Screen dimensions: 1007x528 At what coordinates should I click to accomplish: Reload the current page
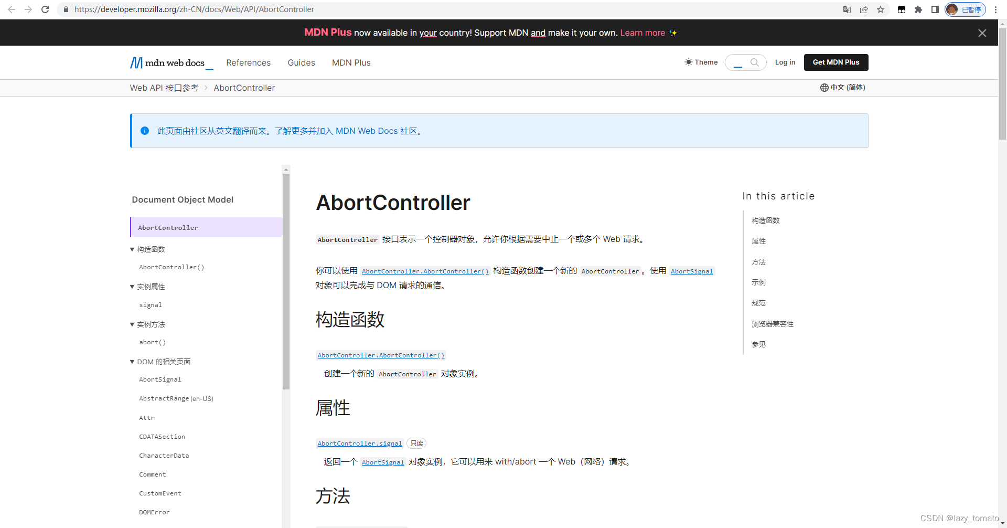click(x=45, y=9)
